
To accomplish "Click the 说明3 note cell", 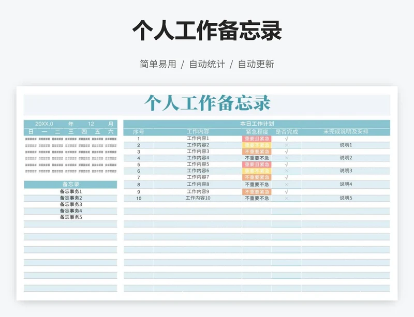I will click(x=346, y=171).
